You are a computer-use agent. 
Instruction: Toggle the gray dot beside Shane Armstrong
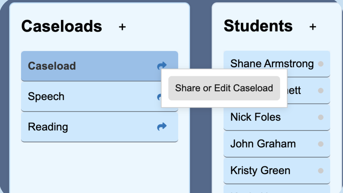(x=321, y=64)
